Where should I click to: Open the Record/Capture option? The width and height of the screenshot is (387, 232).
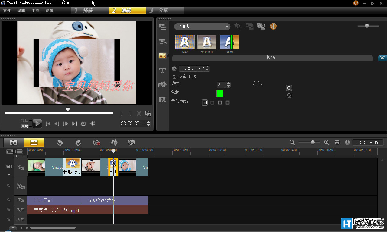[x=96, y=143]
